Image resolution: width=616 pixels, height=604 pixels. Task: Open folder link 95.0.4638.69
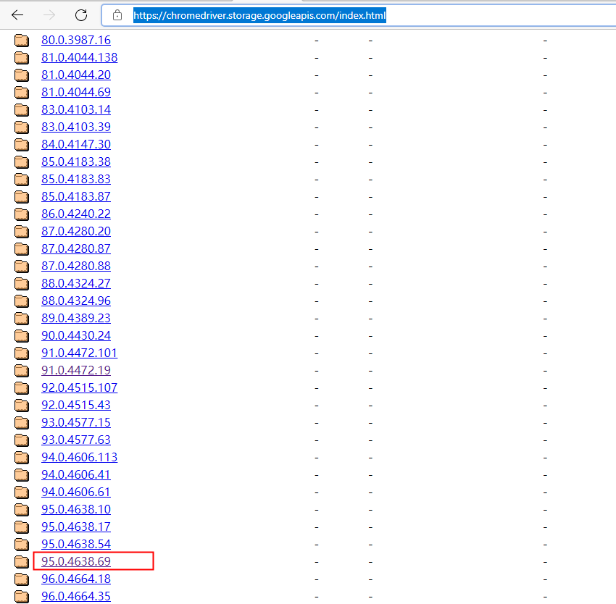point(76,561)
